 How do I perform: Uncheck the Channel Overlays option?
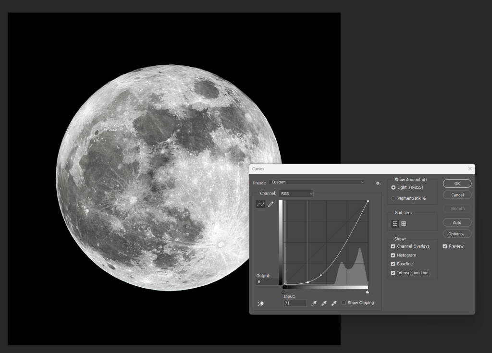(x=393, y=246)
